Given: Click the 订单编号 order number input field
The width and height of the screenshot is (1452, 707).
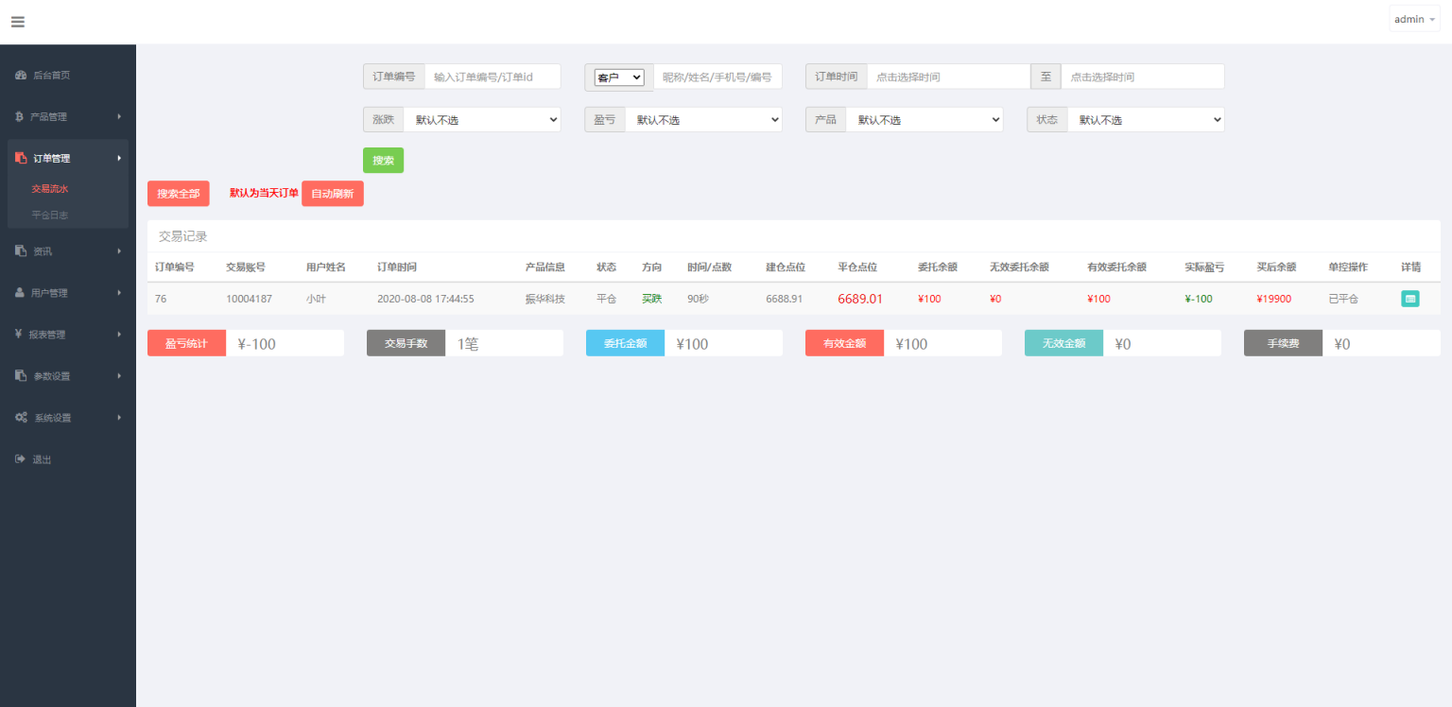Looking at the screenshot, I should coord(493,77).
